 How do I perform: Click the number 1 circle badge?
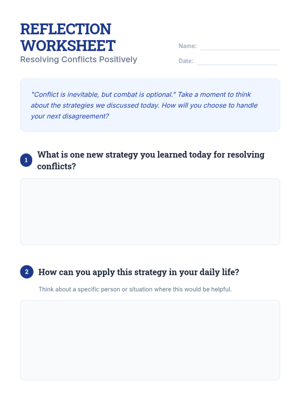pos(26,160)
